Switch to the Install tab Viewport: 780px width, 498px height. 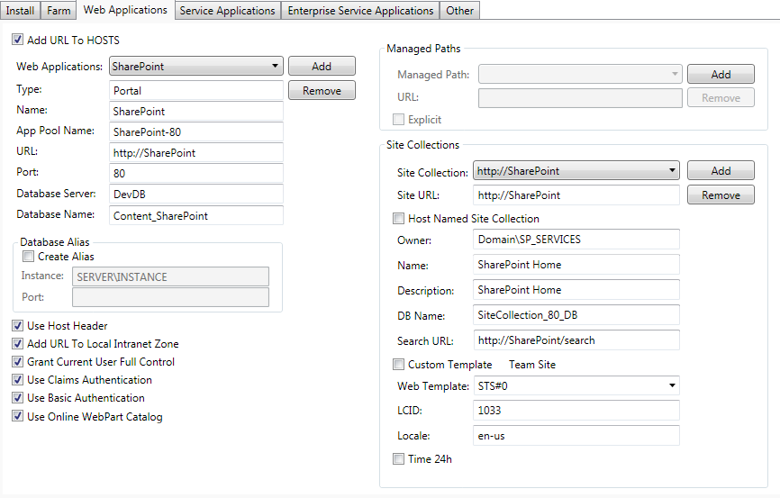(20, 11)
